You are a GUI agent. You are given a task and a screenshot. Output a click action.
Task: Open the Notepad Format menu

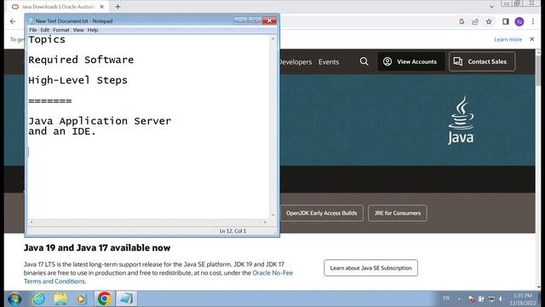coord(61,30)
